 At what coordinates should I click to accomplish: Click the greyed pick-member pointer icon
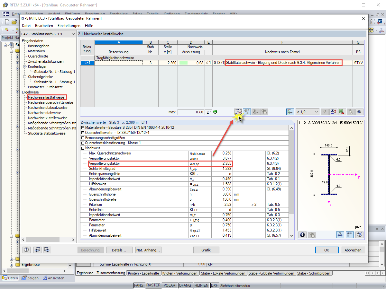[351, 112]
